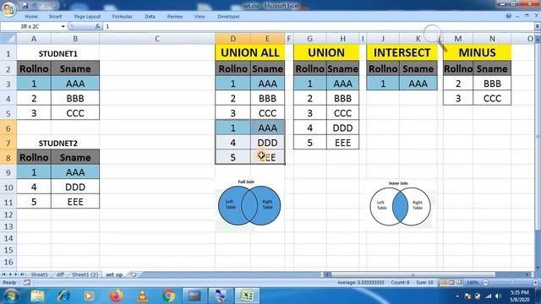
Task: Click the zoom in plus button
Action: click(535, 283)
